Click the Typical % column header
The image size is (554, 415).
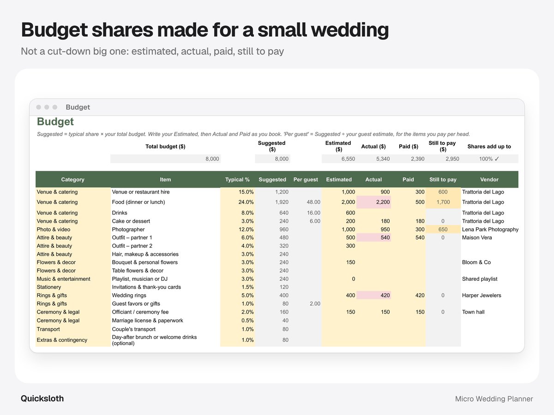point(237,179)
